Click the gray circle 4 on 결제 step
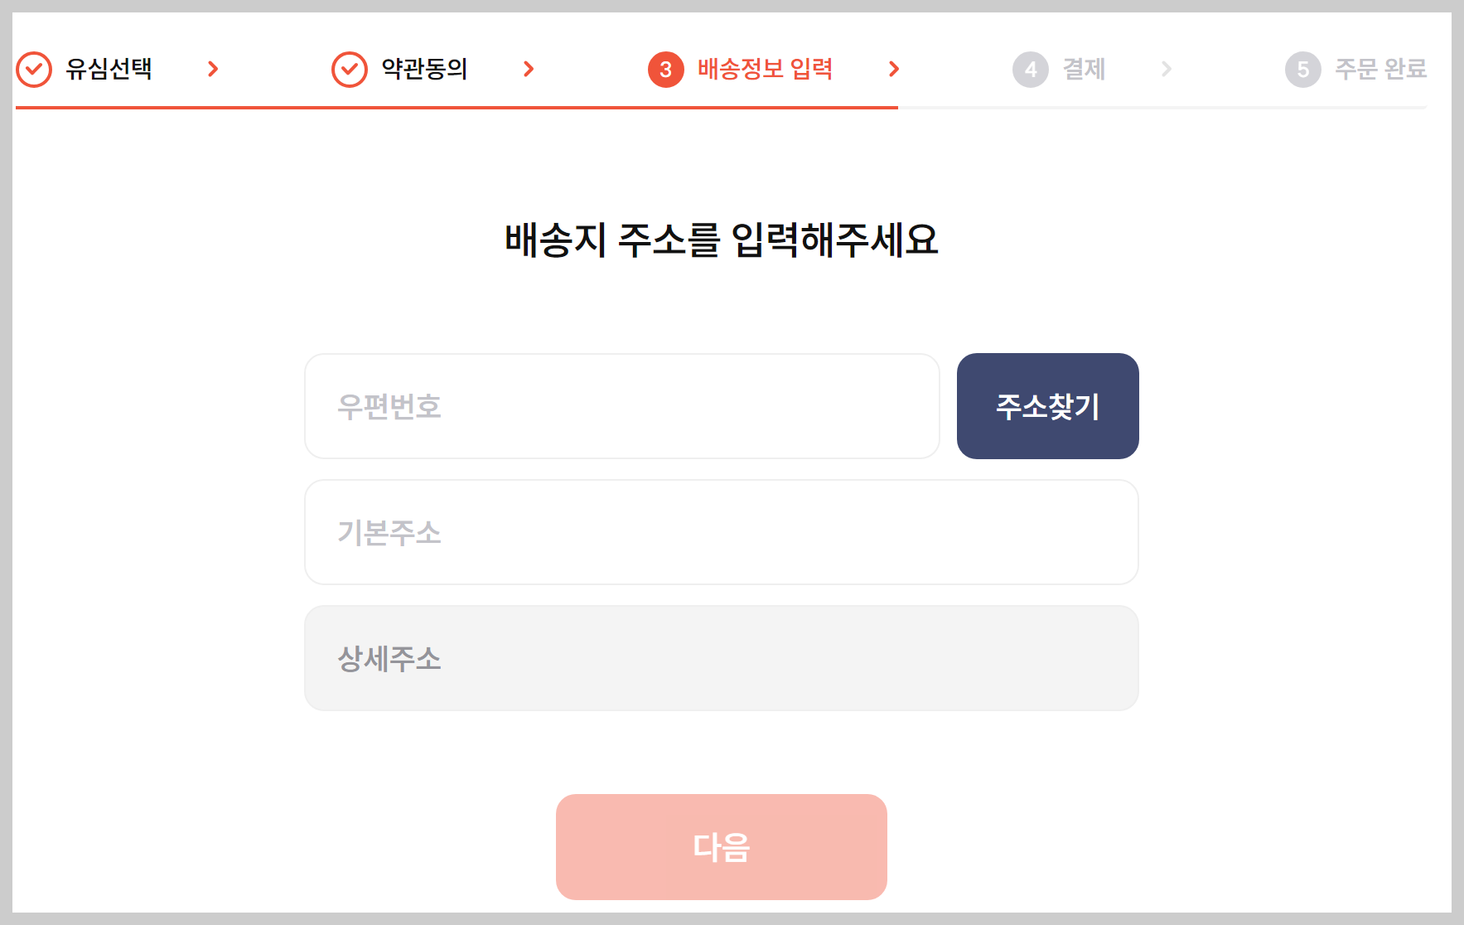The width and height of the screenshot is (1464, 925). click(x=1030, y=69)
